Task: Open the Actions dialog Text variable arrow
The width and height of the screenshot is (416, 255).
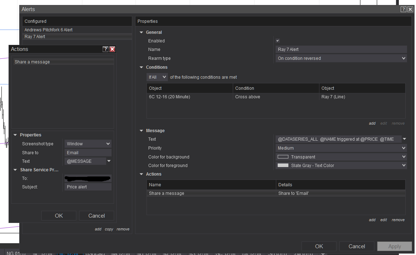Action: [x=109, y=161]
